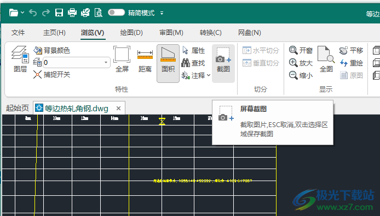Screen dimensions: 380x216
Task: Switch to the 绘图(D) tab
Action: pyautogui.click(x=131, y=33)
